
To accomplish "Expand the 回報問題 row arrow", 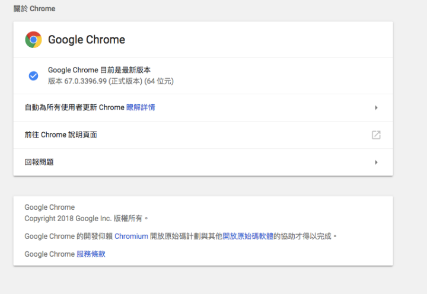I will click(376, 162).
